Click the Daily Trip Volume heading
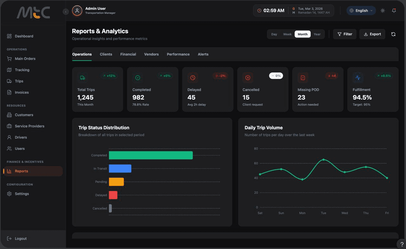Image resolution: width=406 pixels, height=249 pixels. [x=264, y=128]
